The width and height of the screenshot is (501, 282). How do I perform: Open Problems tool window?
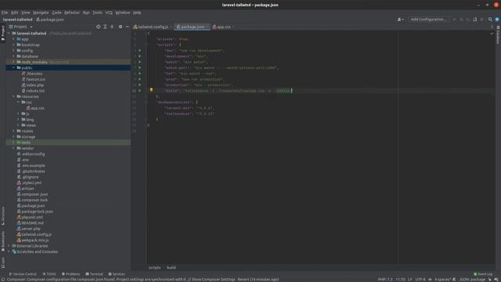pos(71,274)
